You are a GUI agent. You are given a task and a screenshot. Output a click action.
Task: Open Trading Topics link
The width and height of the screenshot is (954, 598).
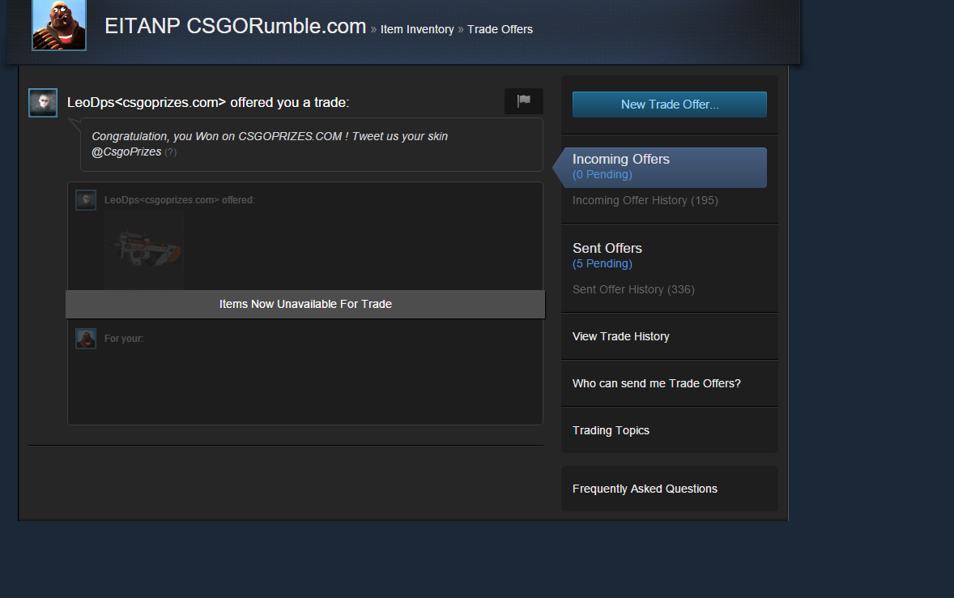click(x=611, y=430)
